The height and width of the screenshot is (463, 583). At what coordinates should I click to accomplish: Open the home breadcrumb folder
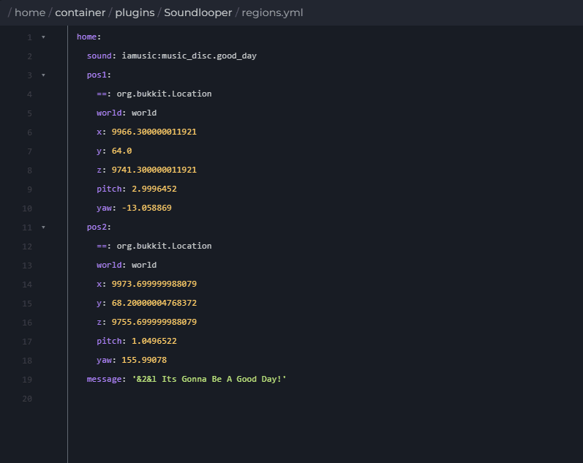click(x=30, y=12)
